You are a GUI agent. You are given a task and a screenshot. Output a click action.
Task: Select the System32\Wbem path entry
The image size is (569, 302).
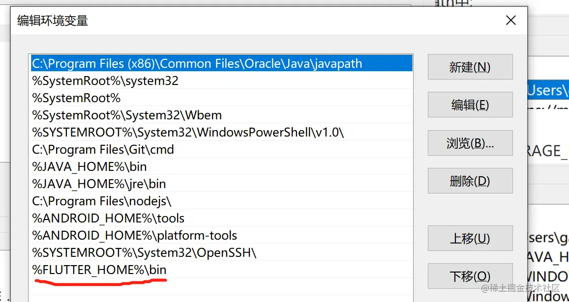[x=127, y=115]
